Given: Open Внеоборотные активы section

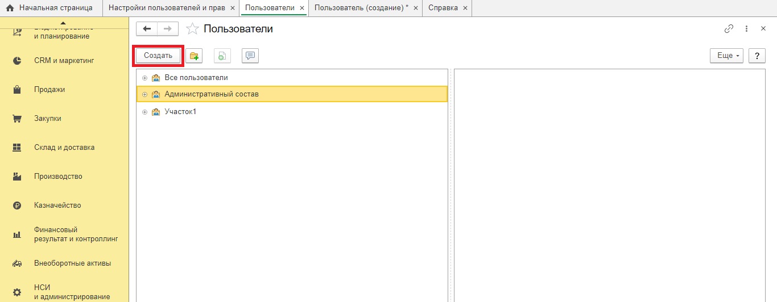Looking at the screenshot, I should [x=64, y=263].
